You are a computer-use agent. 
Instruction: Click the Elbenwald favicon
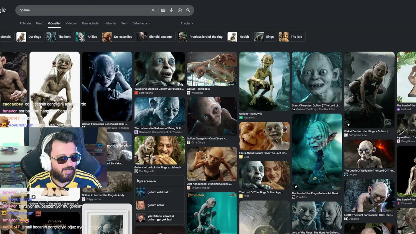[398, 203]
